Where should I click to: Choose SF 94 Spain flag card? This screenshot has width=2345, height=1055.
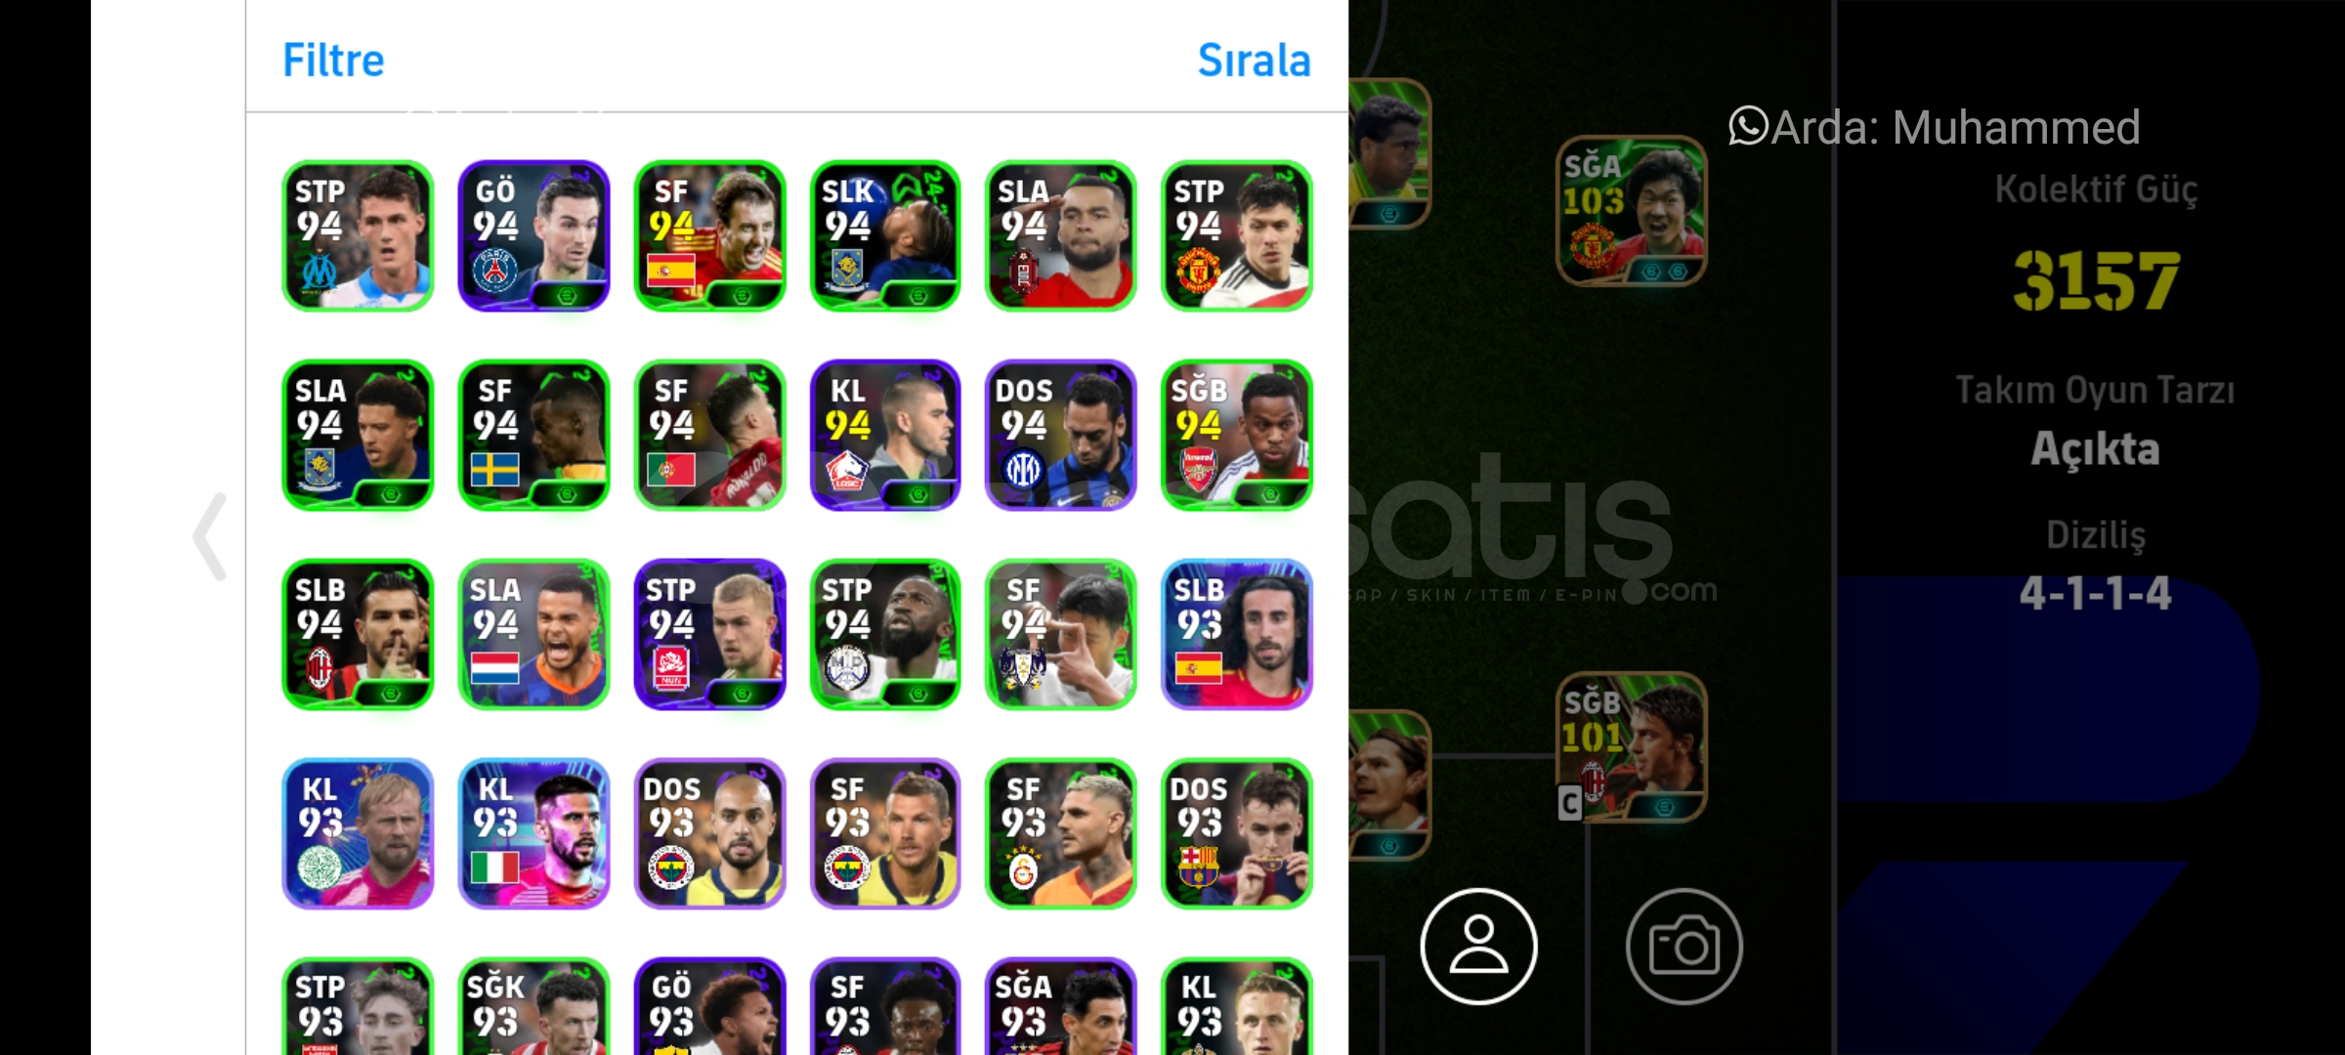(709, 236)
